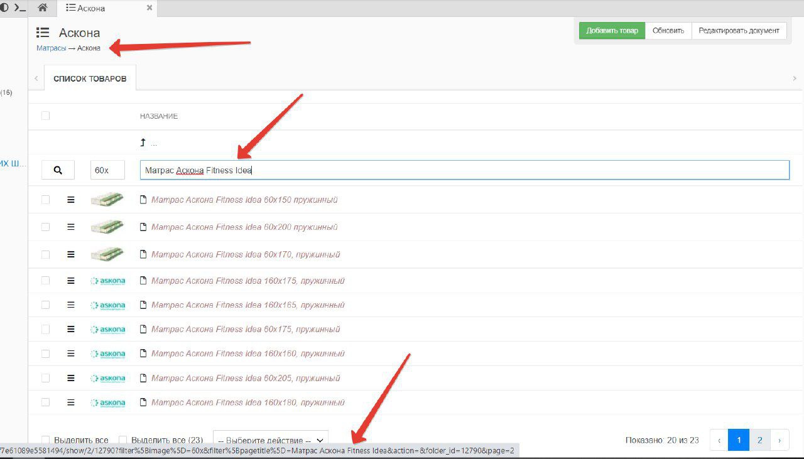Image resolution: width=804 pixels, height=459 pixels.
Task: Open Матрас Аскона Fitness idea 160x180, пружинный
Action: point(248,402)
